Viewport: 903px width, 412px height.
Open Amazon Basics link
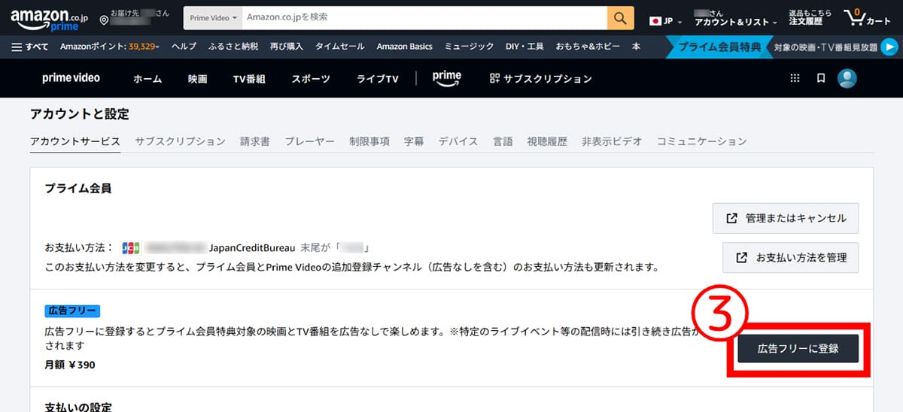(x=404, y=47)
